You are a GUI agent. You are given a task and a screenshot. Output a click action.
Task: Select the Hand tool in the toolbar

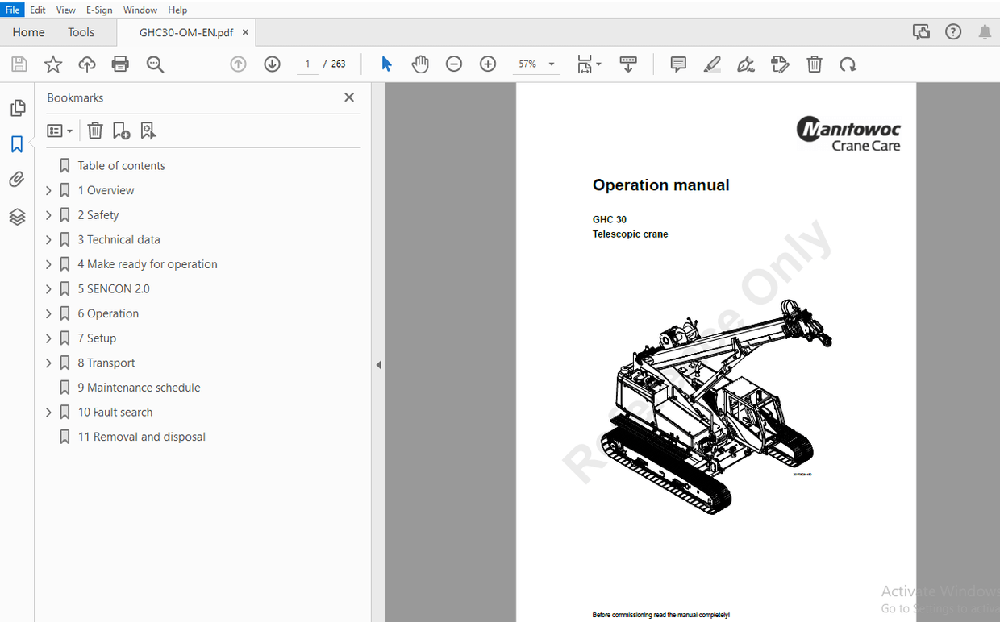pyautogui.click(x=420, y=64)
